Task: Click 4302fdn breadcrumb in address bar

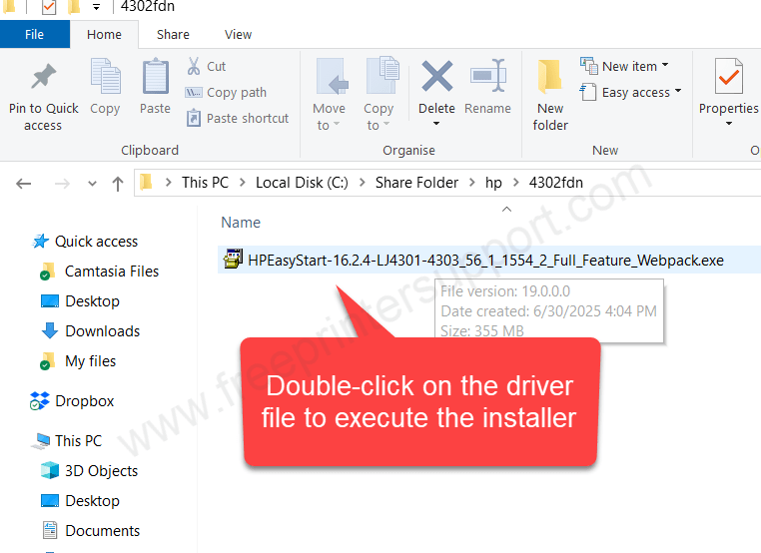Action: 555,183
